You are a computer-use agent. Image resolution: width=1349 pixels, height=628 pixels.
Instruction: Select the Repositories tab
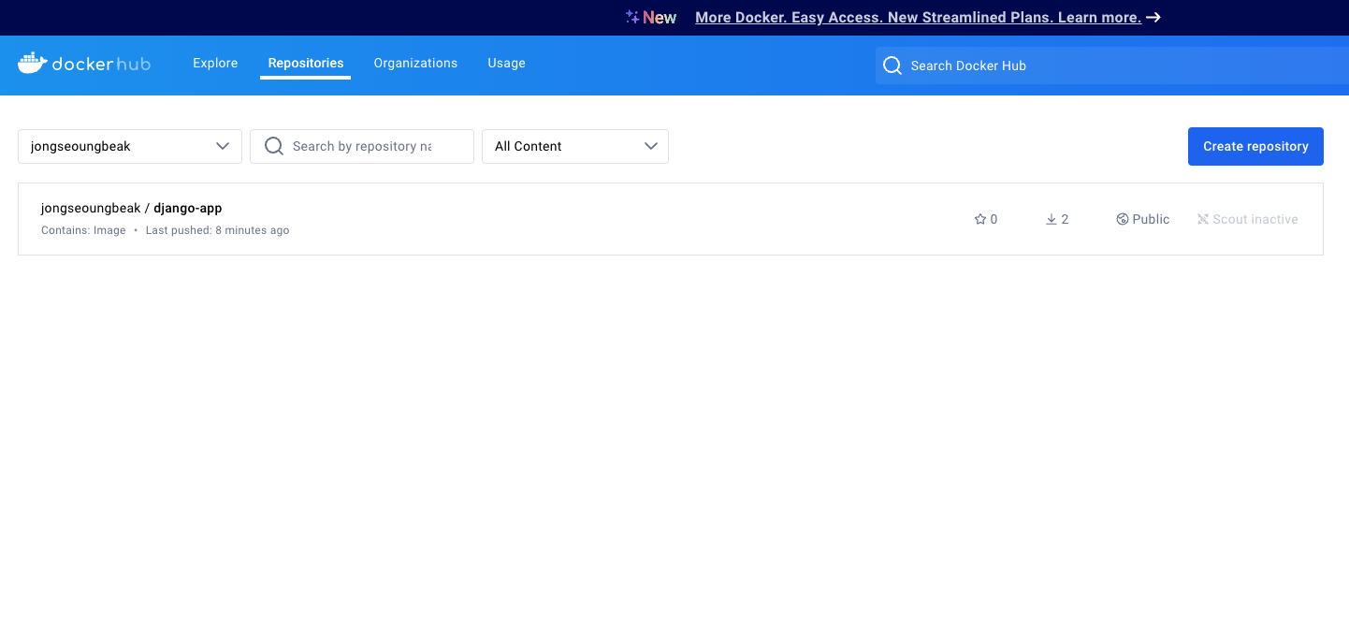tap(306, 63)
